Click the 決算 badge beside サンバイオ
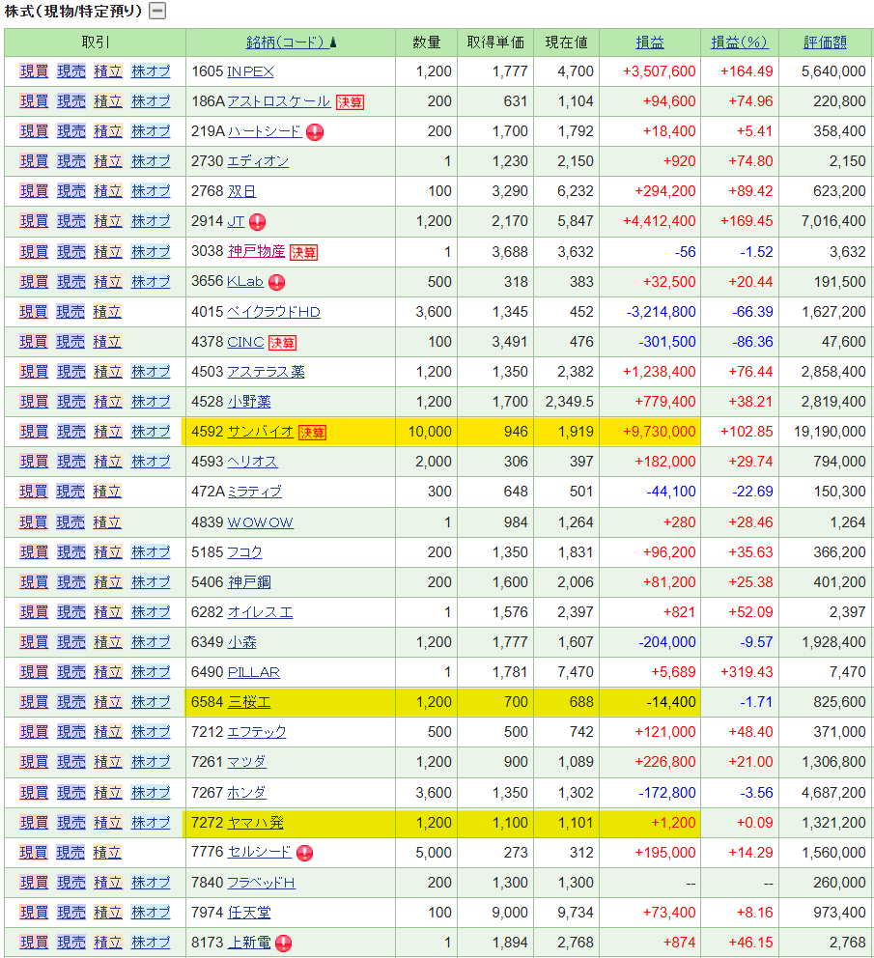The height and width of the screenshot is (958, 874). (312, 432)
